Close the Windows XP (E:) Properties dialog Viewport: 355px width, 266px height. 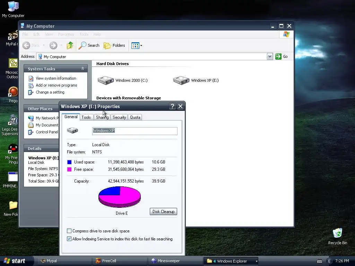point(180,106)
